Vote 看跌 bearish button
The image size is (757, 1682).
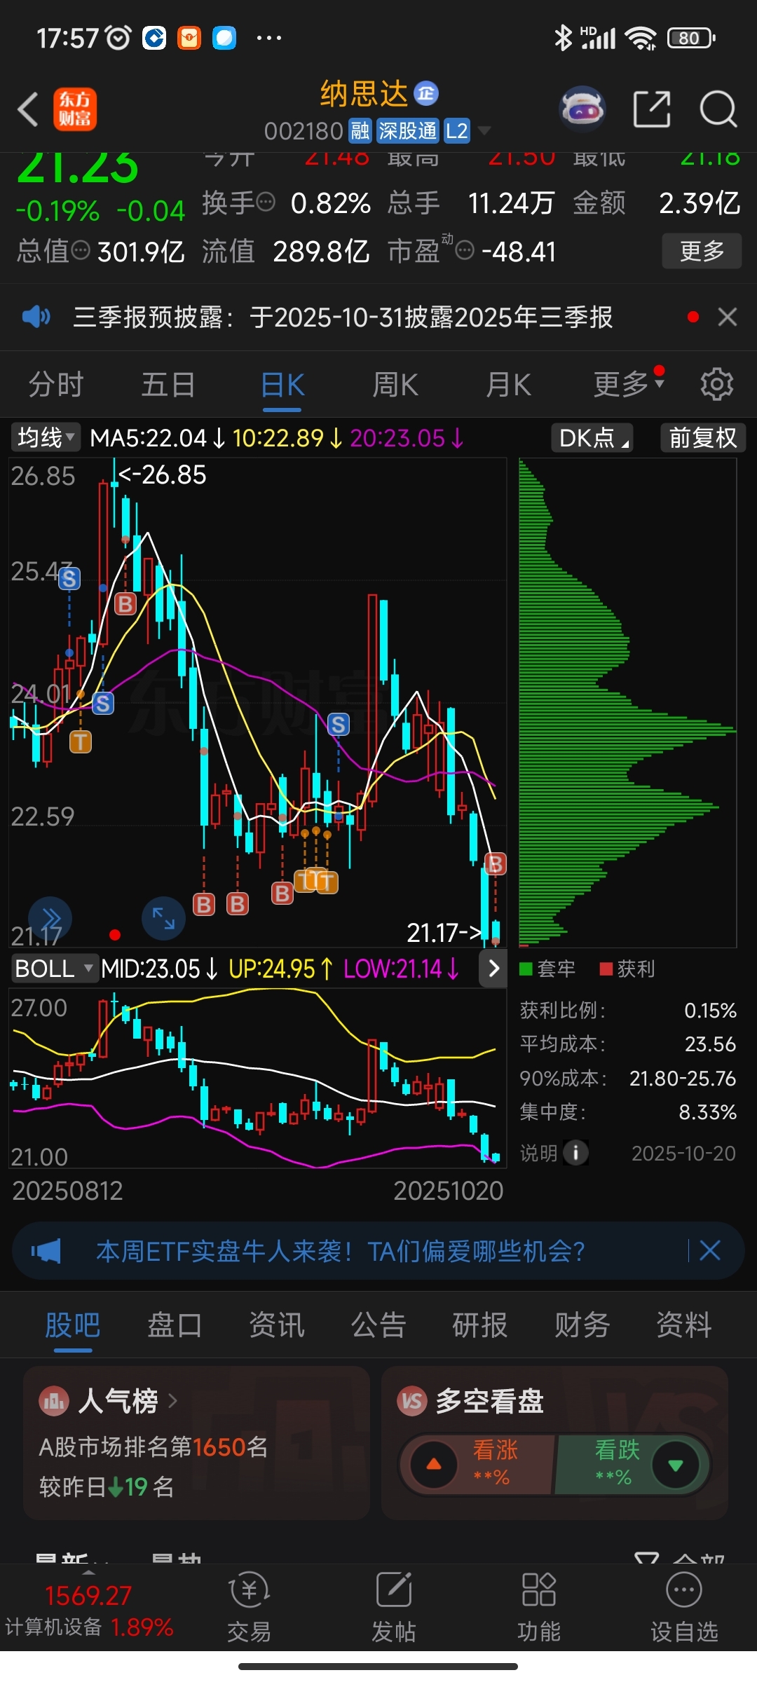(632, 1464)
